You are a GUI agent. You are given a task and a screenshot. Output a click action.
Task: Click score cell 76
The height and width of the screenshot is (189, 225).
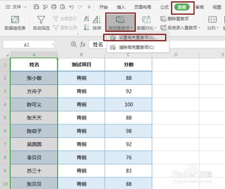(128, 158)
